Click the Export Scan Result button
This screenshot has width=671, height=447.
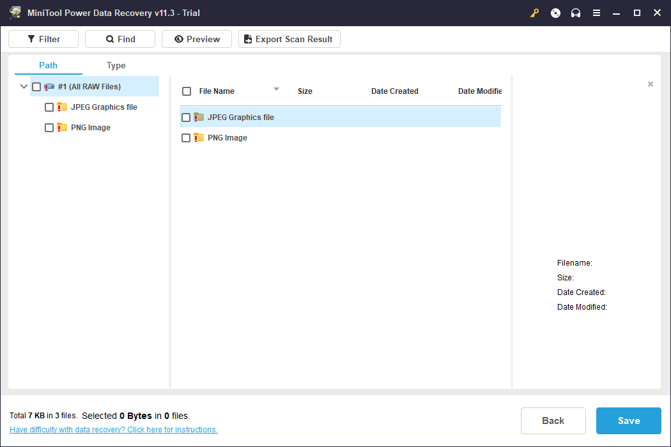point(289,39)
